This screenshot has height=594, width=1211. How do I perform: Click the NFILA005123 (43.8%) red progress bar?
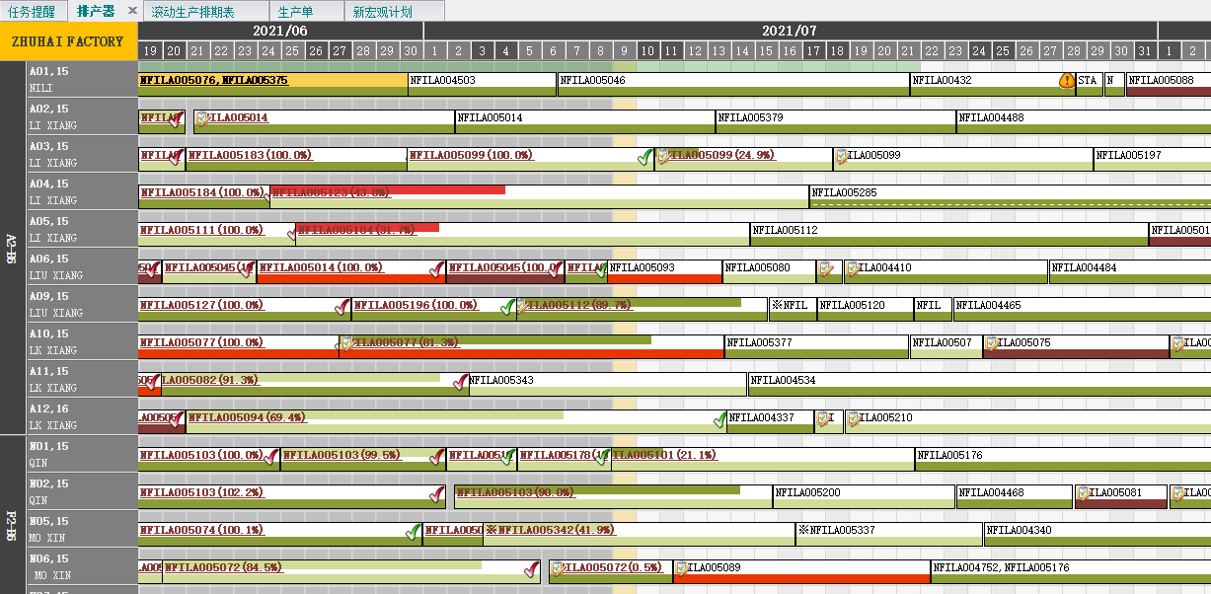point(387,190)
